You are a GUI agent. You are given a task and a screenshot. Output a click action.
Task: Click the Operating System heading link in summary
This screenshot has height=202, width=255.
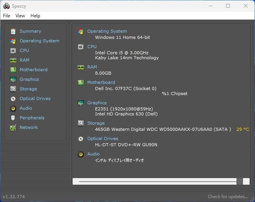click(x=107, y=31)
